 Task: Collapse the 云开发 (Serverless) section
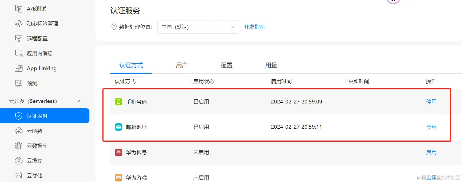tap(80, 101)
